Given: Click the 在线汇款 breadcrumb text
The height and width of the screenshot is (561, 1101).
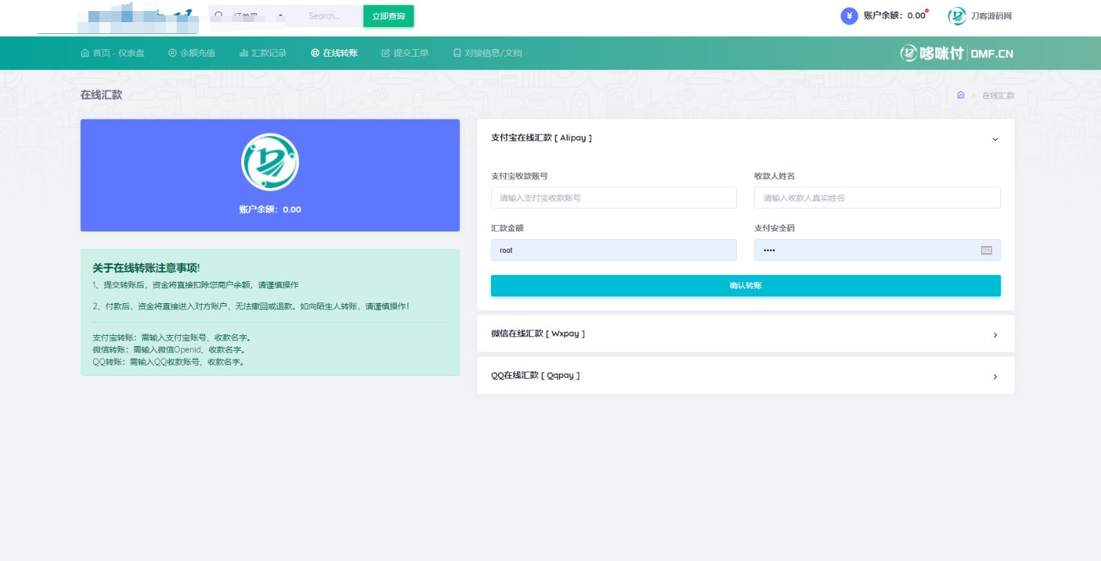Looking at the screenshot, I should point(998,95).
